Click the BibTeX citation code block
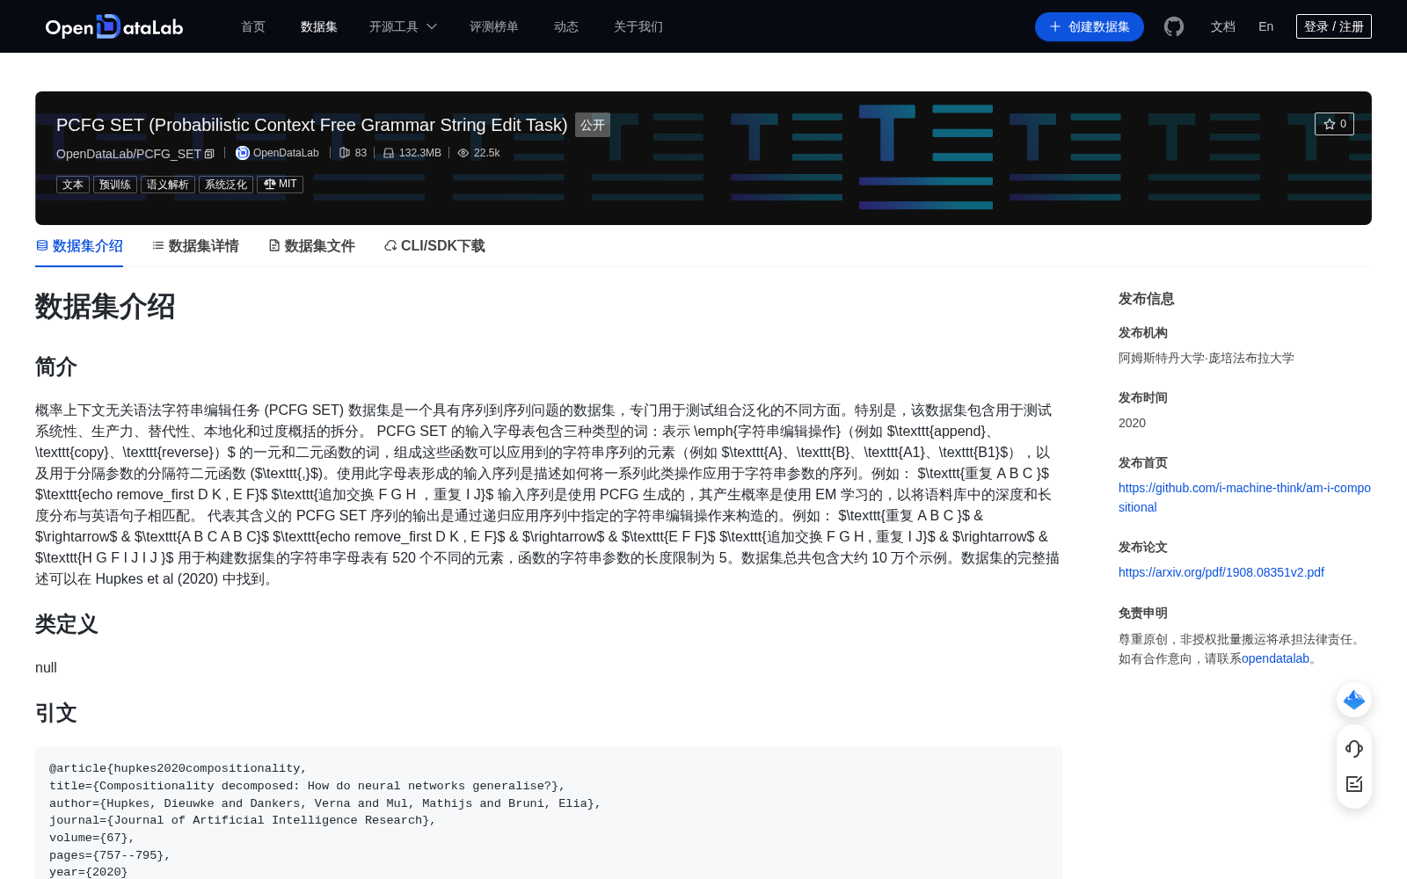Screen dimensions: 1407x879 coord(549,813)
